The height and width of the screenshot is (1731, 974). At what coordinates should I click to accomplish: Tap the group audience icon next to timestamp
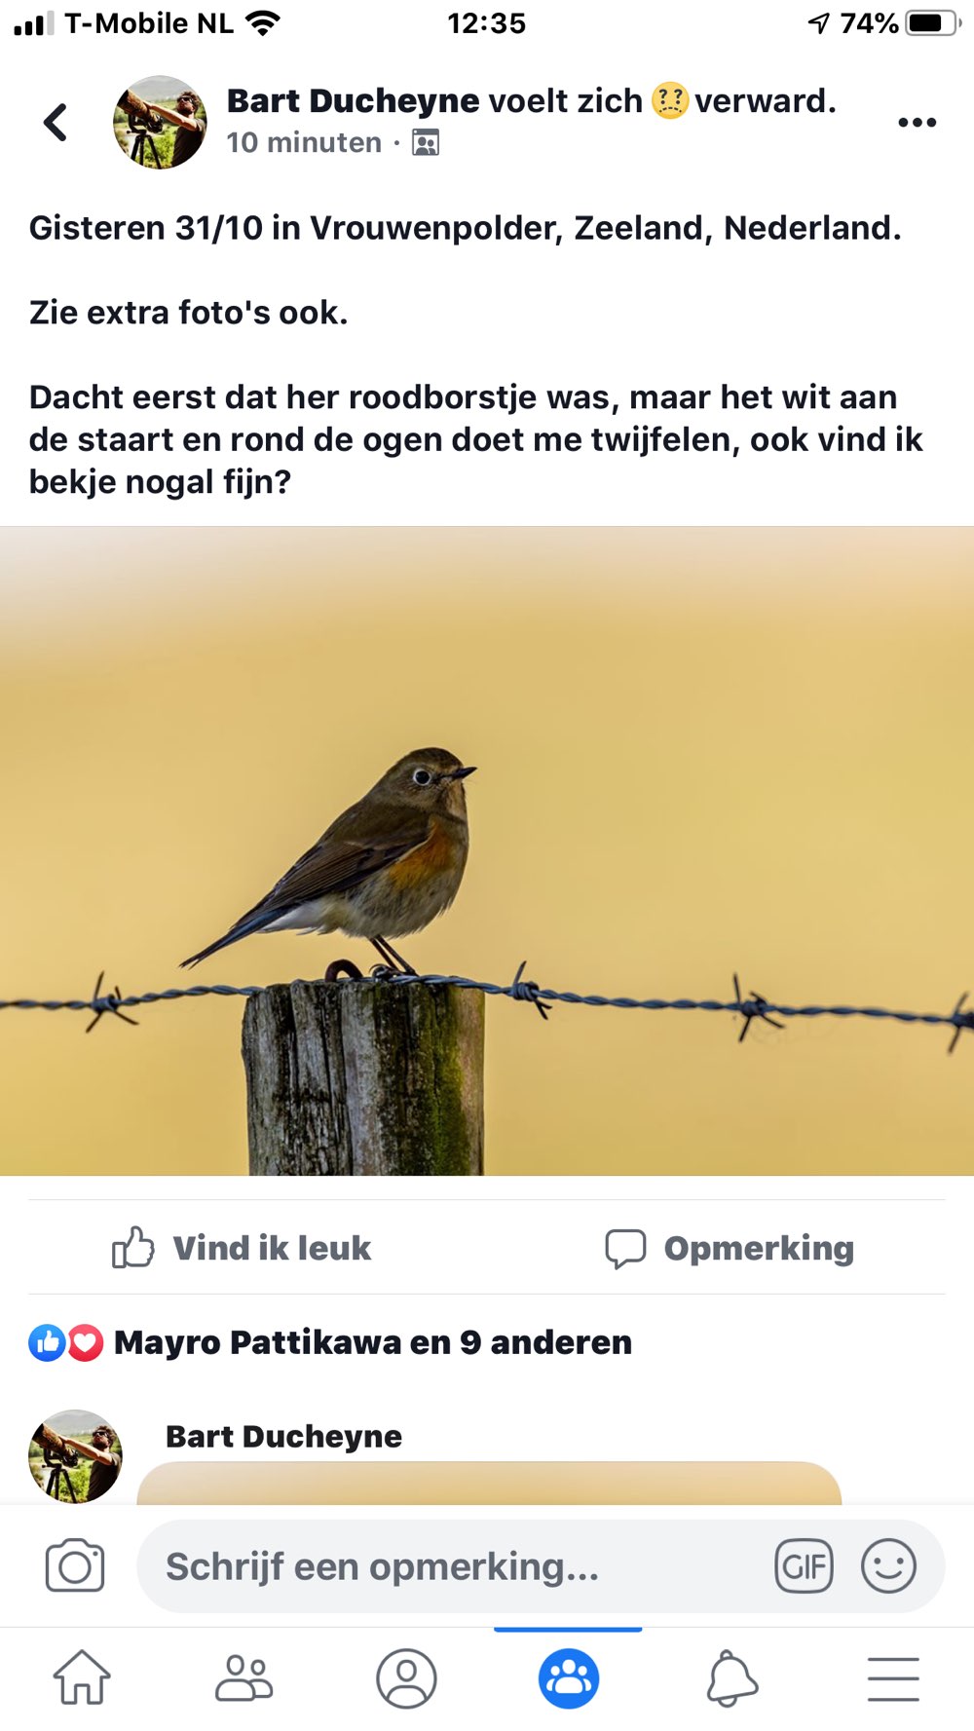(x=426, y=143)
